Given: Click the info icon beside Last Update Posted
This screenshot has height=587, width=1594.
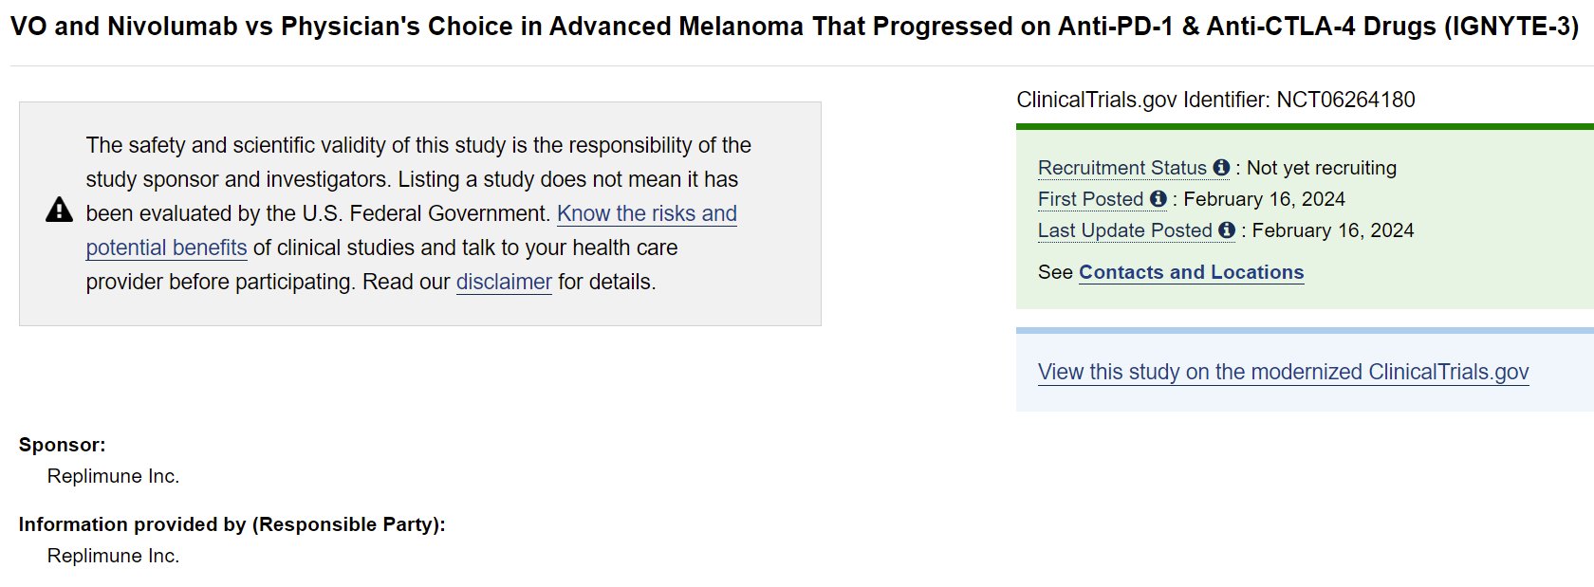Looking at the screenshot, I should [x=1227, y=230].
